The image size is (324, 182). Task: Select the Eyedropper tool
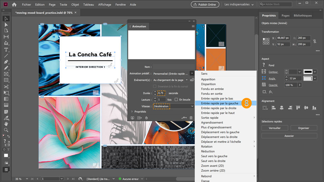tap(6, 118)
